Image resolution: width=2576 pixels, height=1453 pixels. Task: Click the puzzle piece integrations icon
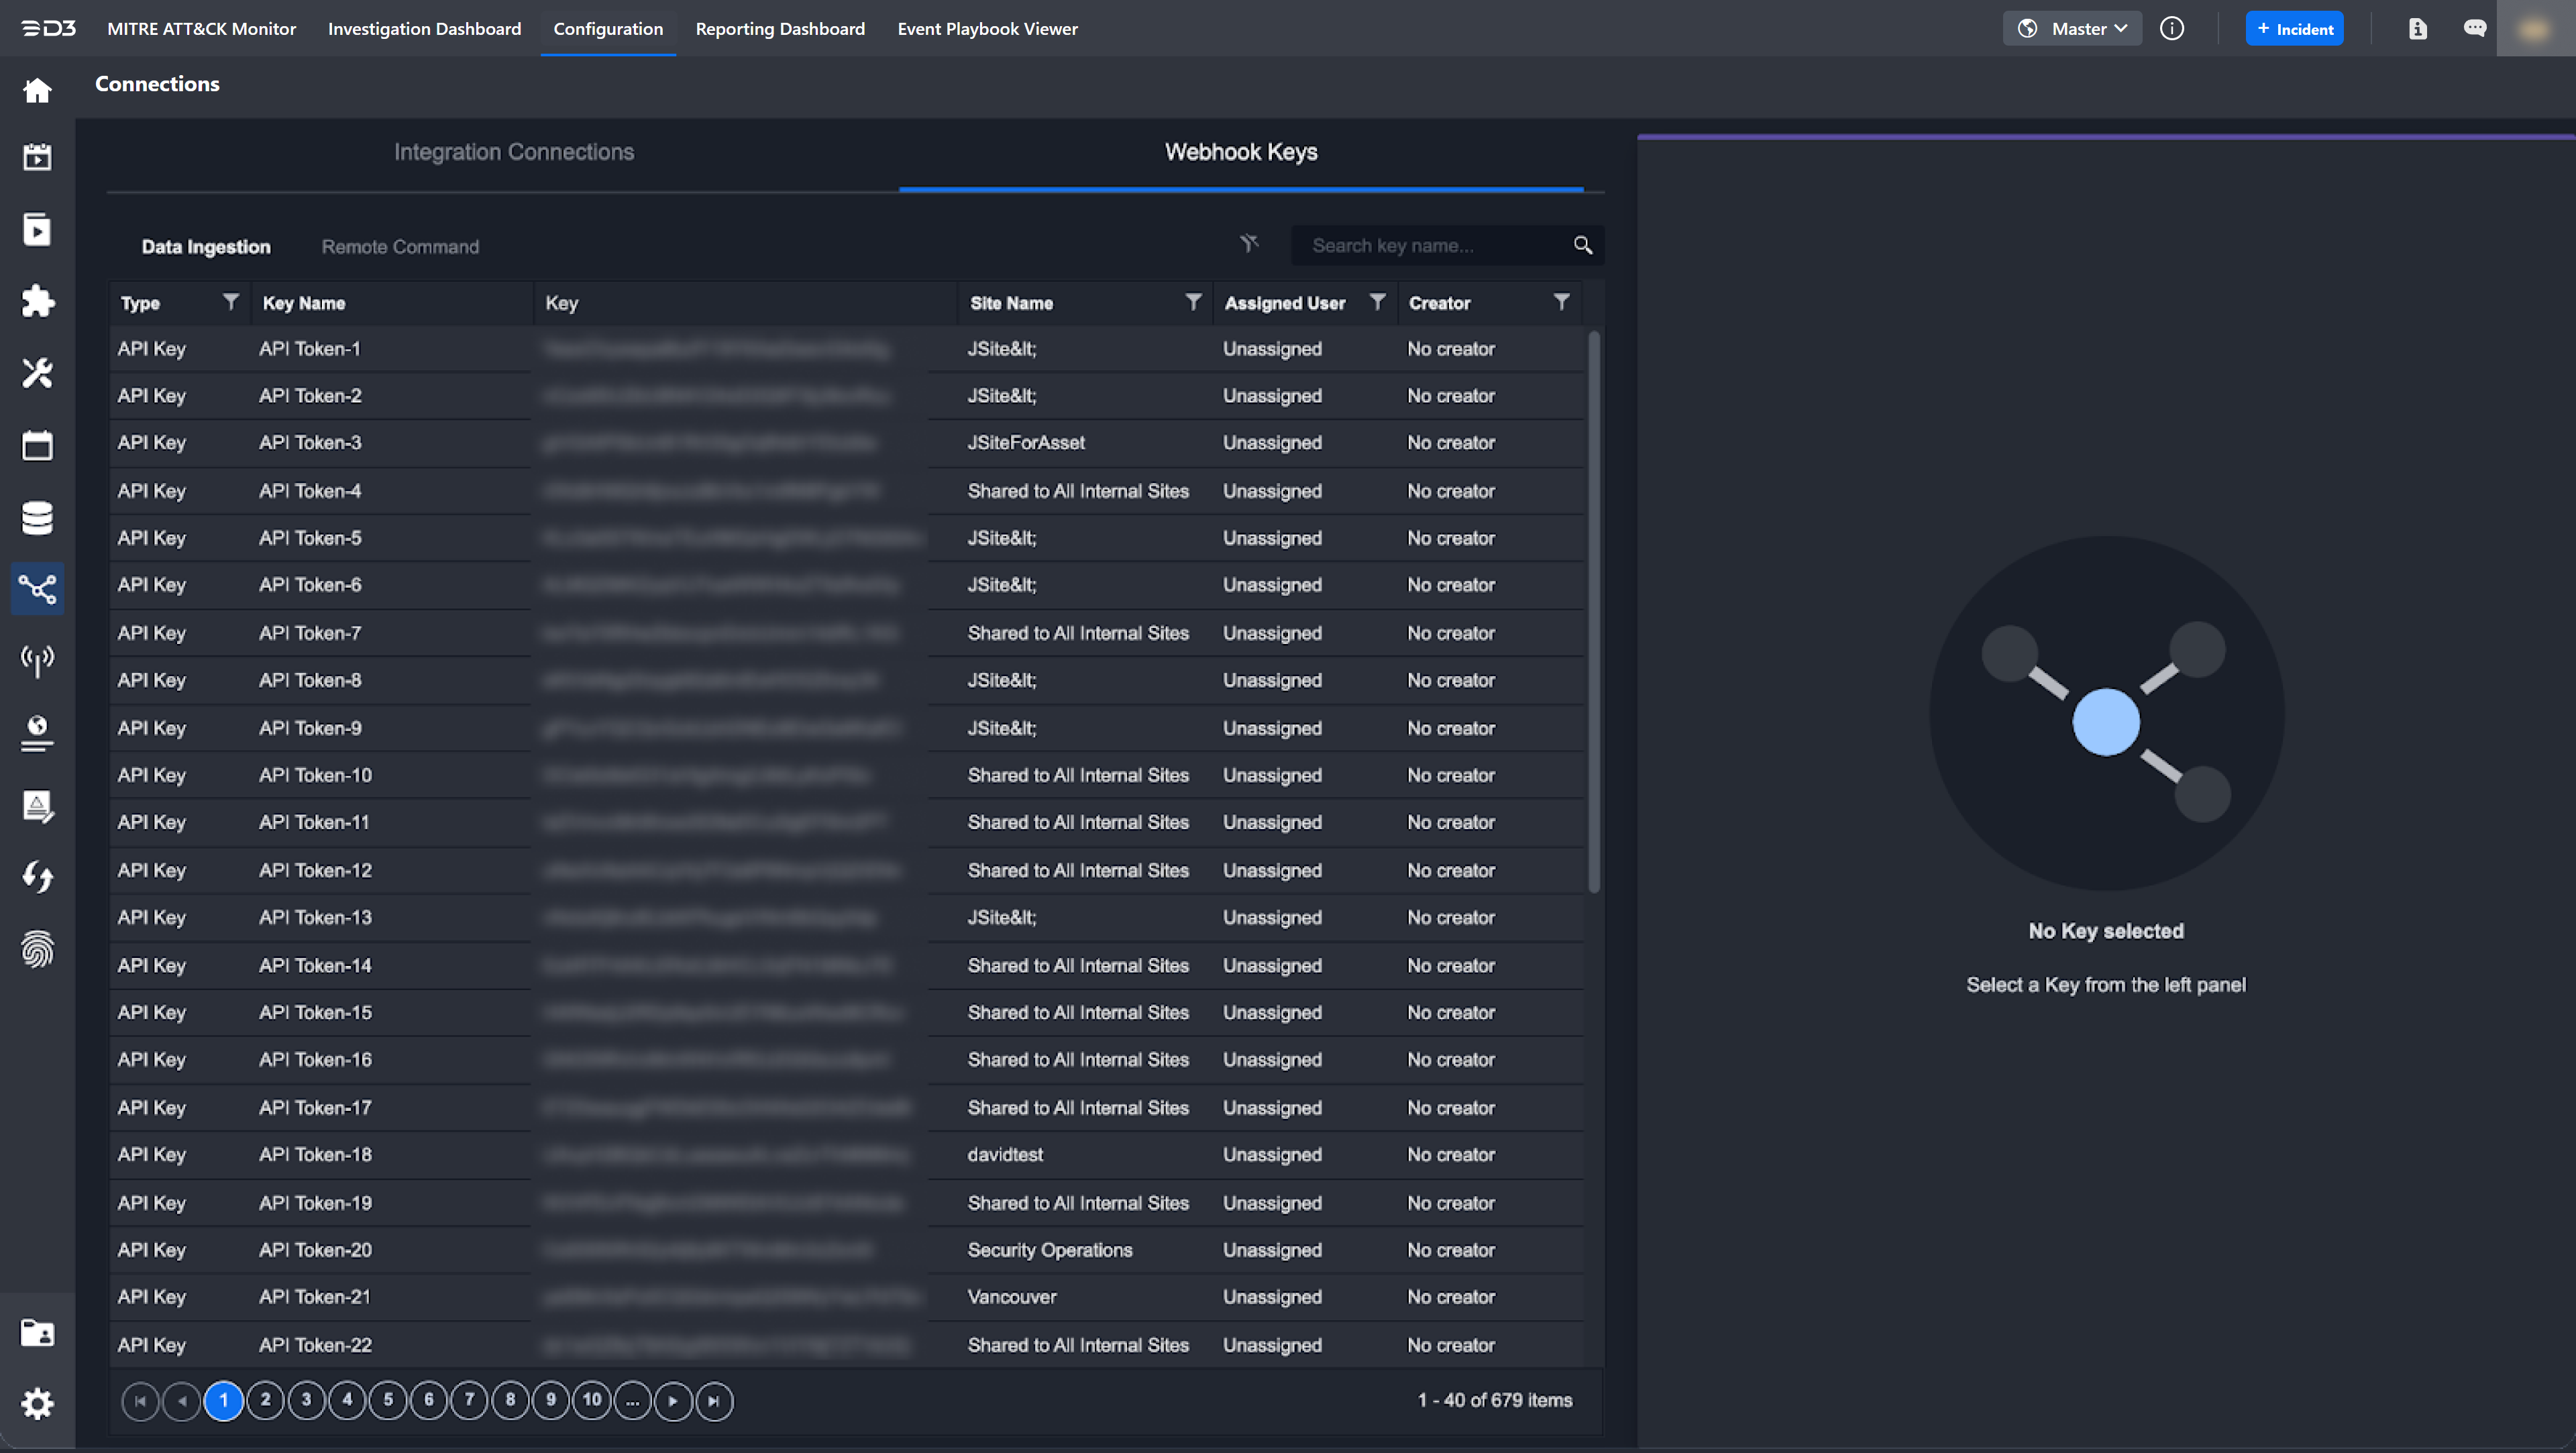click(x=37, y=301)
